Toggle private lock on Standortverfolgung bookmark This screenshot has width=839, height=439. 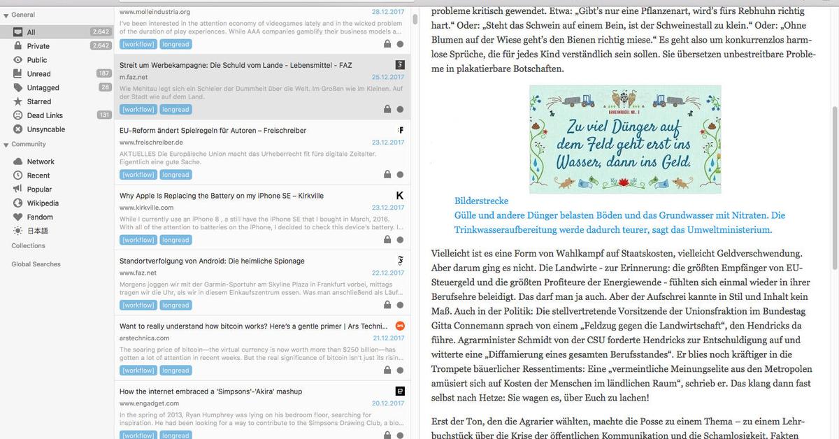387,305
